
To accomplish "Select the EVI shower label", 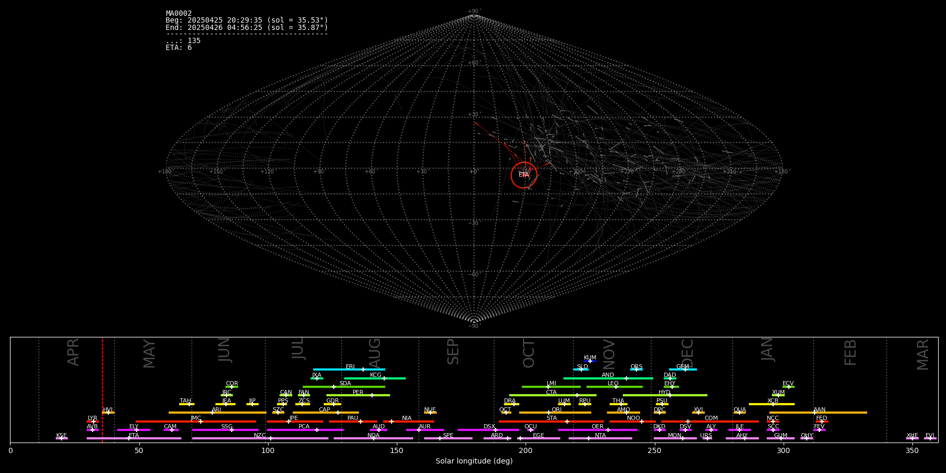I will point(930,436).
